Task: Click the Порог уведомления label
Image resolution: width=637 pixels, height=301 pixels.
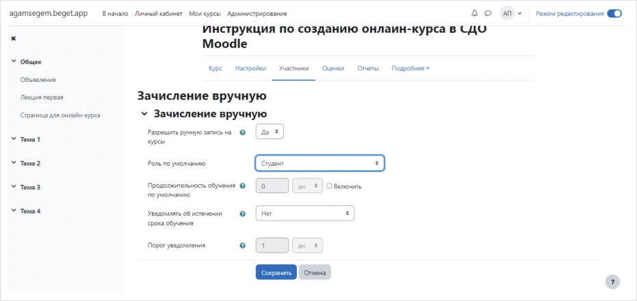Action: click(177, 245)
